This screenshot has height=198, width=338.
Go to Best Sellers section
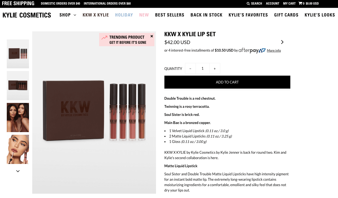pos(170,15)
